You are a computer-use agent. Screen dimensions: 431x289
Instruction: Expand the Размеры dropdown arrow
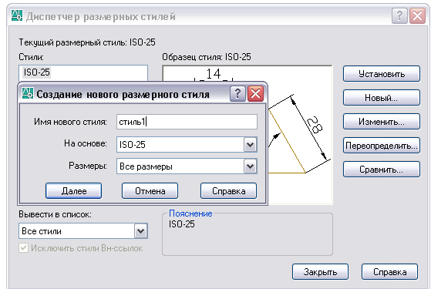[x=250, y=166]
